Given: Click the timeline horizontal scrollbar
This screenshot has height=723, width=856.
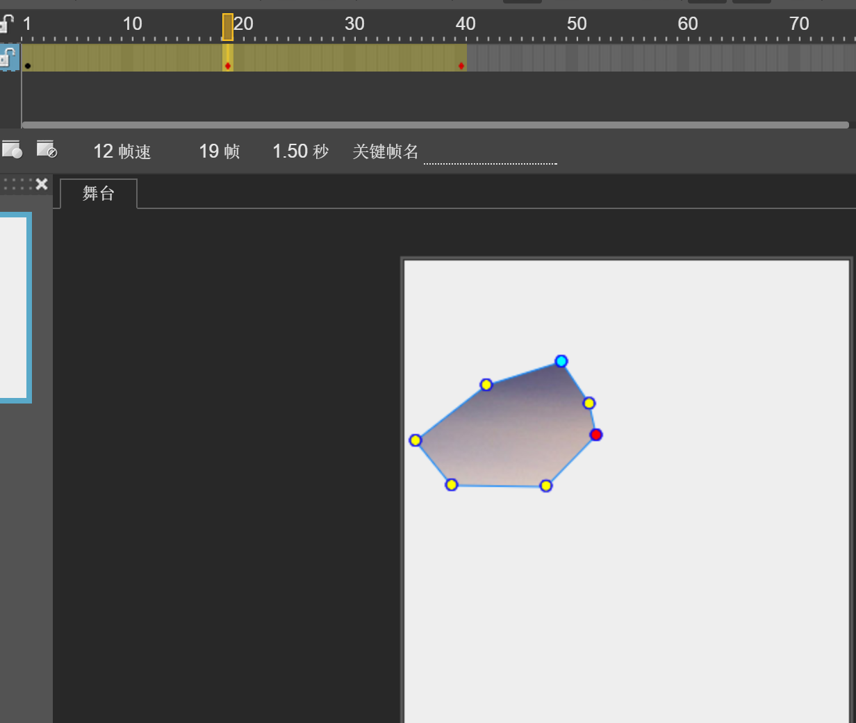Looking at the screenshot, I should point(435,125).
